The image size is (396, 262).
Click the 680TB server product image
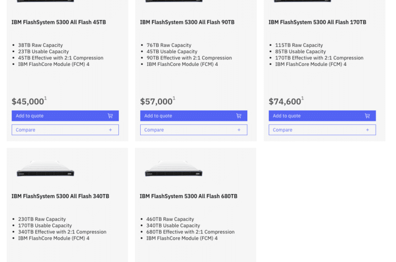(174, 169)
